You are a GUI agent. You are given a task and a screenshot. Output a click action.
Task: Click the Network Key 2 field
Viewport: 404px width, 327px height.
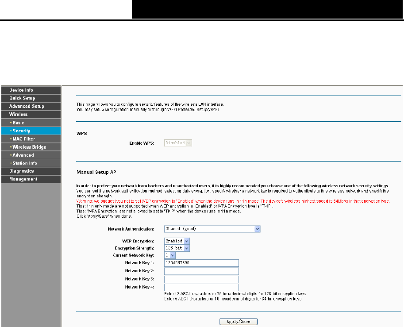[201, 271]
